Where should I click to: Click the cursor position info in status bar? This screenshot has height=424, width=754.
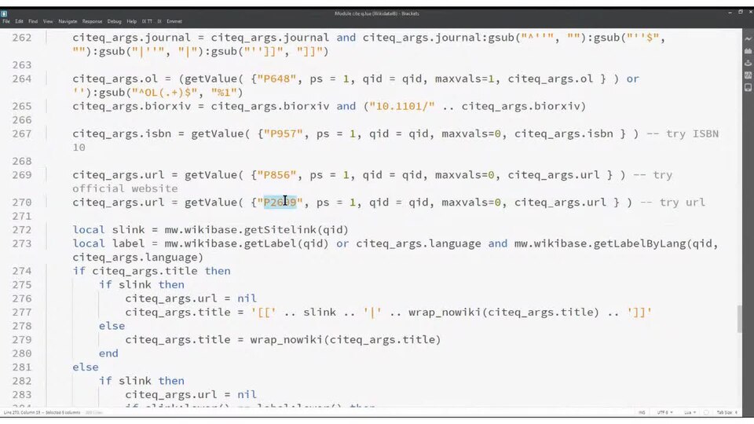coord(42,412)
